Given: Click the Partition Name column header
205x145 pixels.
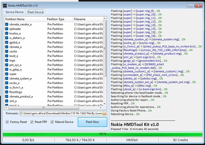Looking at the screenshot, I should click(21, 19).
